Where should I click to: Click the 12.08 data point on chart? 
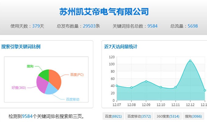(x=132, y=88)
